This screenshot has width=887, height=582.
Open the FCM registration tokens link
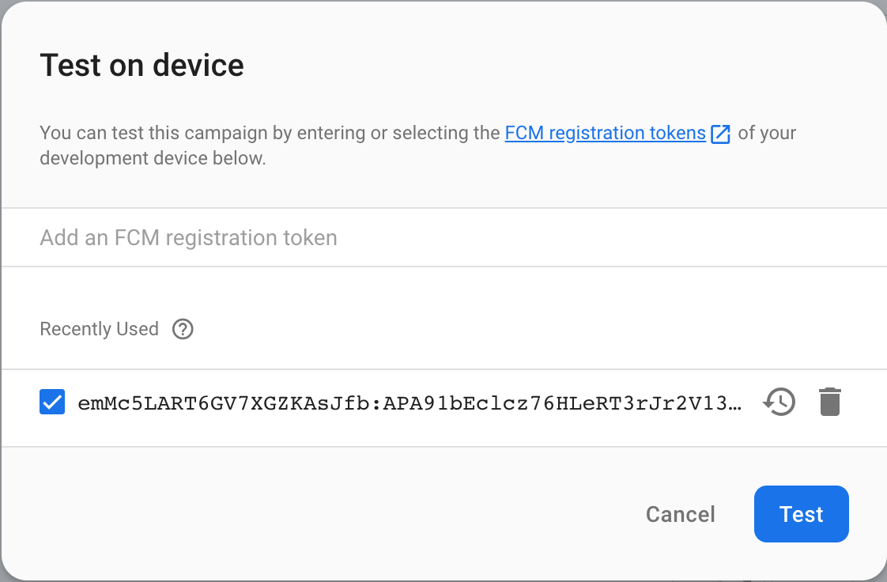[605, 133]
